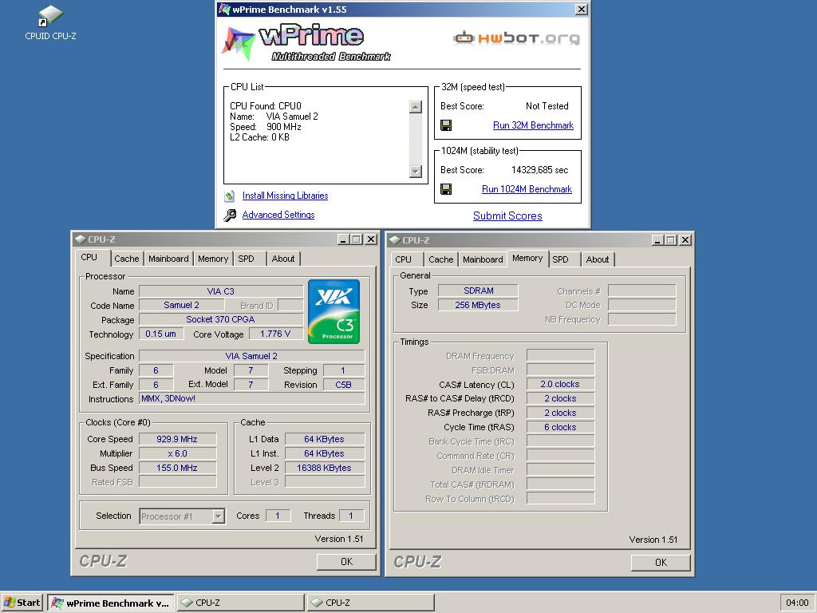Click left CPU-Z window title icon
The width and height of the screenshot is (817, 613).
click(81, 239)
